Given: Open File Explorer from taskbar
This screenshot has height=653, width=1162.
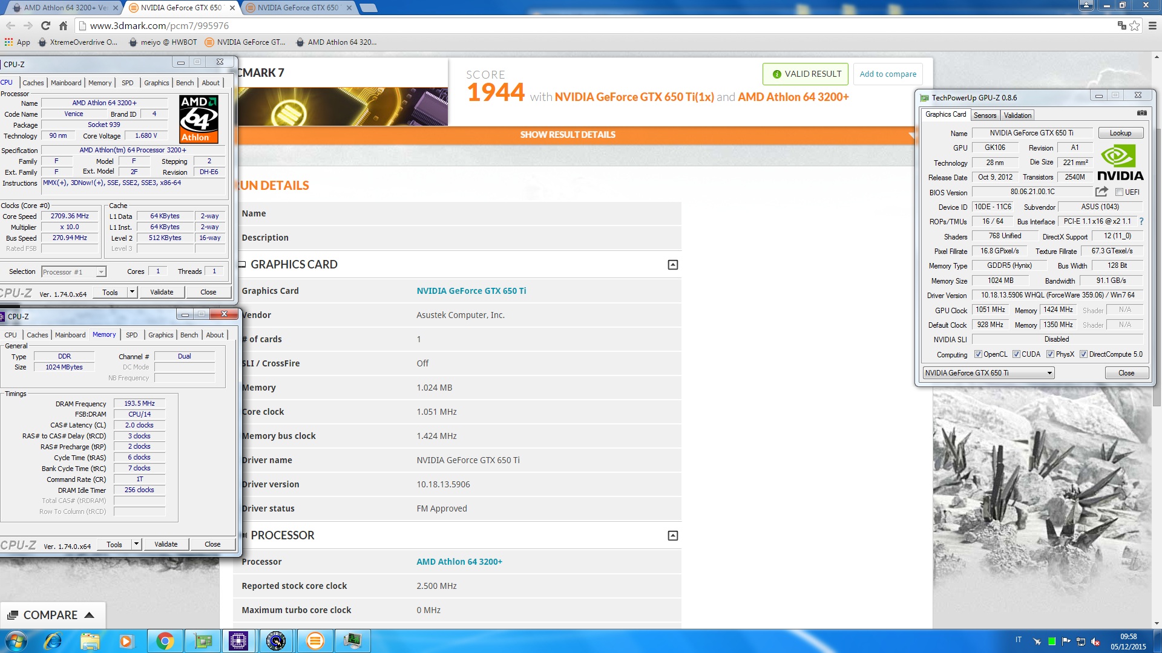Looking at the screenshot, I should (90, 641).
